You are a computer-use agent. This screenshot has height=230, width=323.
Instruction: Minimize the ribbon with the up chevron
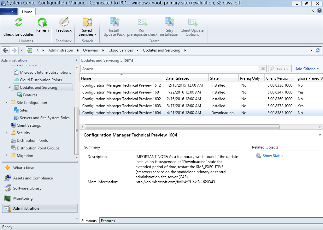(x=313, y=11)
